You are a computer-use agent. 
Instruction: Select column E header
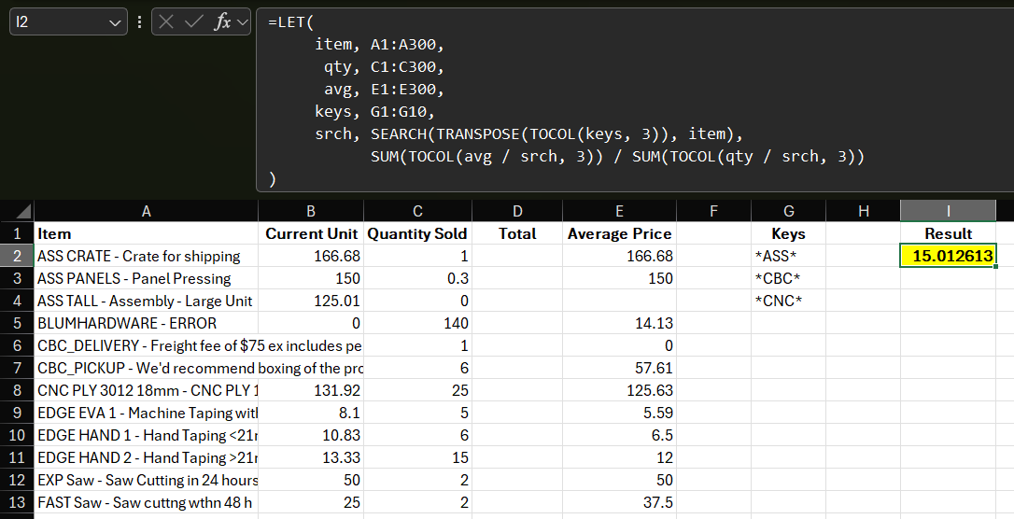pos(620,211)
